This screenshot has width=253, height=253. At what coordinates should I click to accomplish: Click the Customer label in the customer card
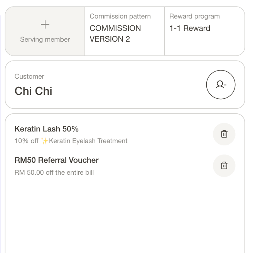[29, 76]
